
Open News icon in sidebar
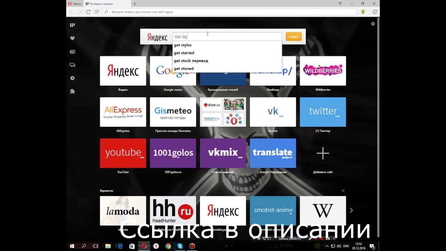[x=72, y=52]
